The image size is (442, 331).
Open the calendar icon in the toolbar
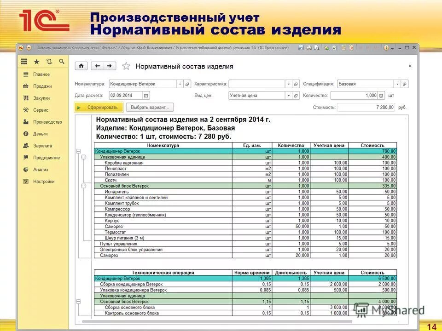pyautogui.click(x=352, y=47)
